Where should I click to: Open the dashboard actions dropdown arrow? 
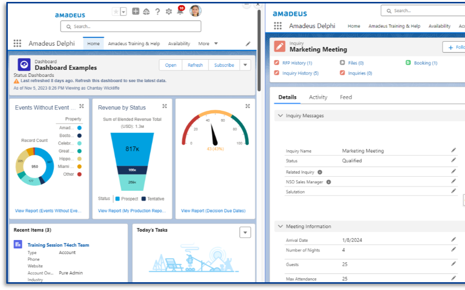(x=245, y=65)
